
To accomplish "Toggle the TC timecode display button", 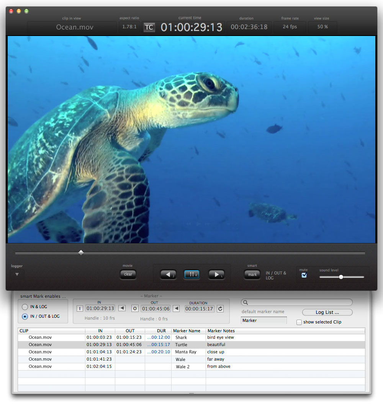I will (x=149, y=28).
